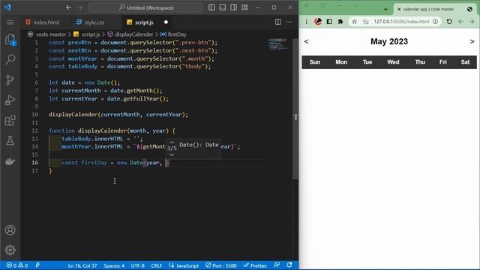Toggle bottom panel layout icon
The width and height of the screenshot is (480, 270).
(x=223, y=7)
